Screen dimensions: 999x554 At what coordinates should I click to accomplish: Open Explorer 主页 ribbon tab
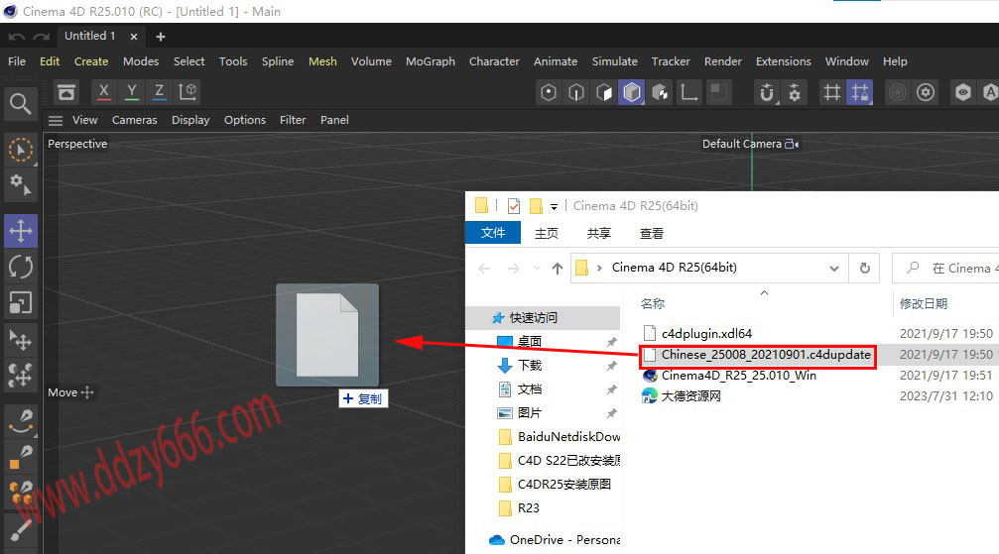546,234
